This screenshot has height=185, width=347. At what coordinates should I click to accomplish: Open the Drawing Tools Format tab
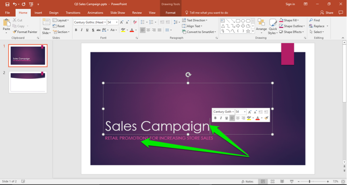[170, 12]
